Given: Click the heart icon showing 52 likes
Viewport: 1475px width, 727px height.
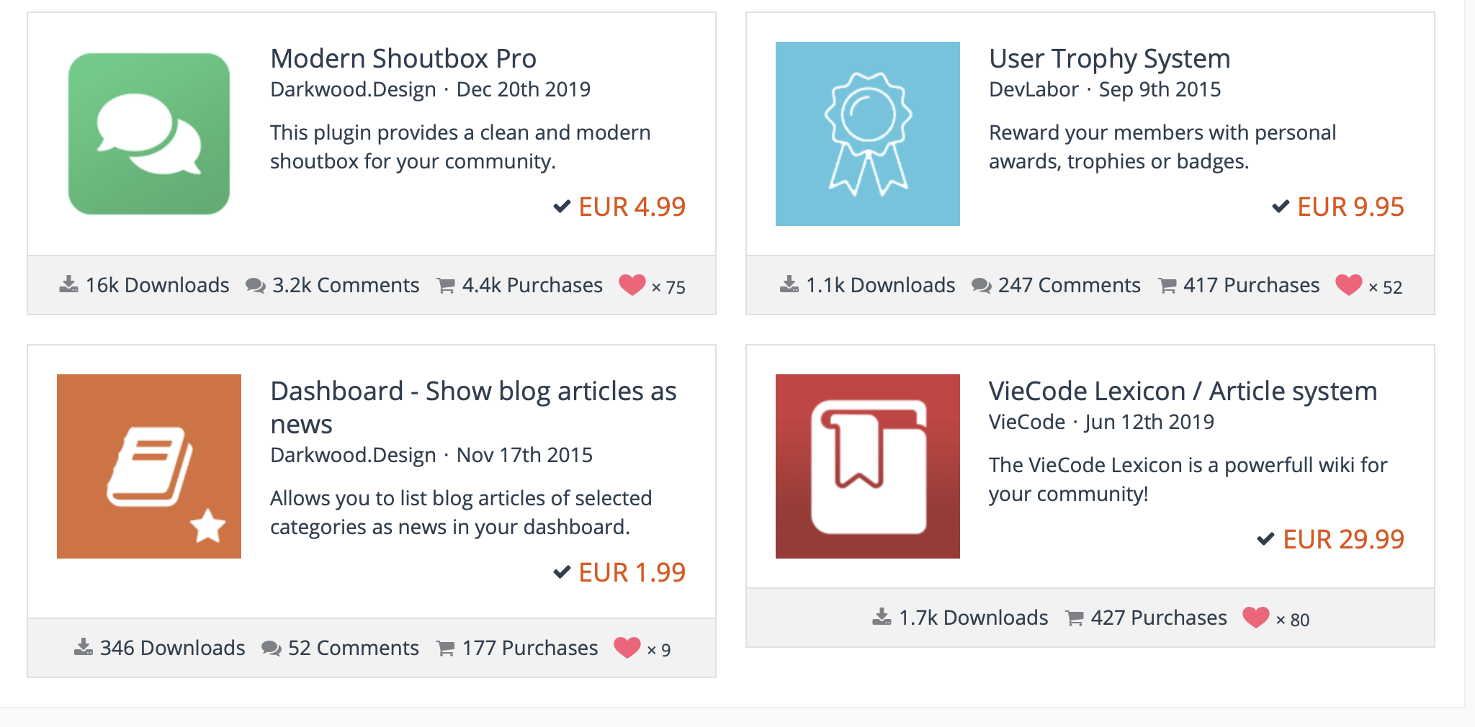Looking at the screenshot, I should point(1348,285).
